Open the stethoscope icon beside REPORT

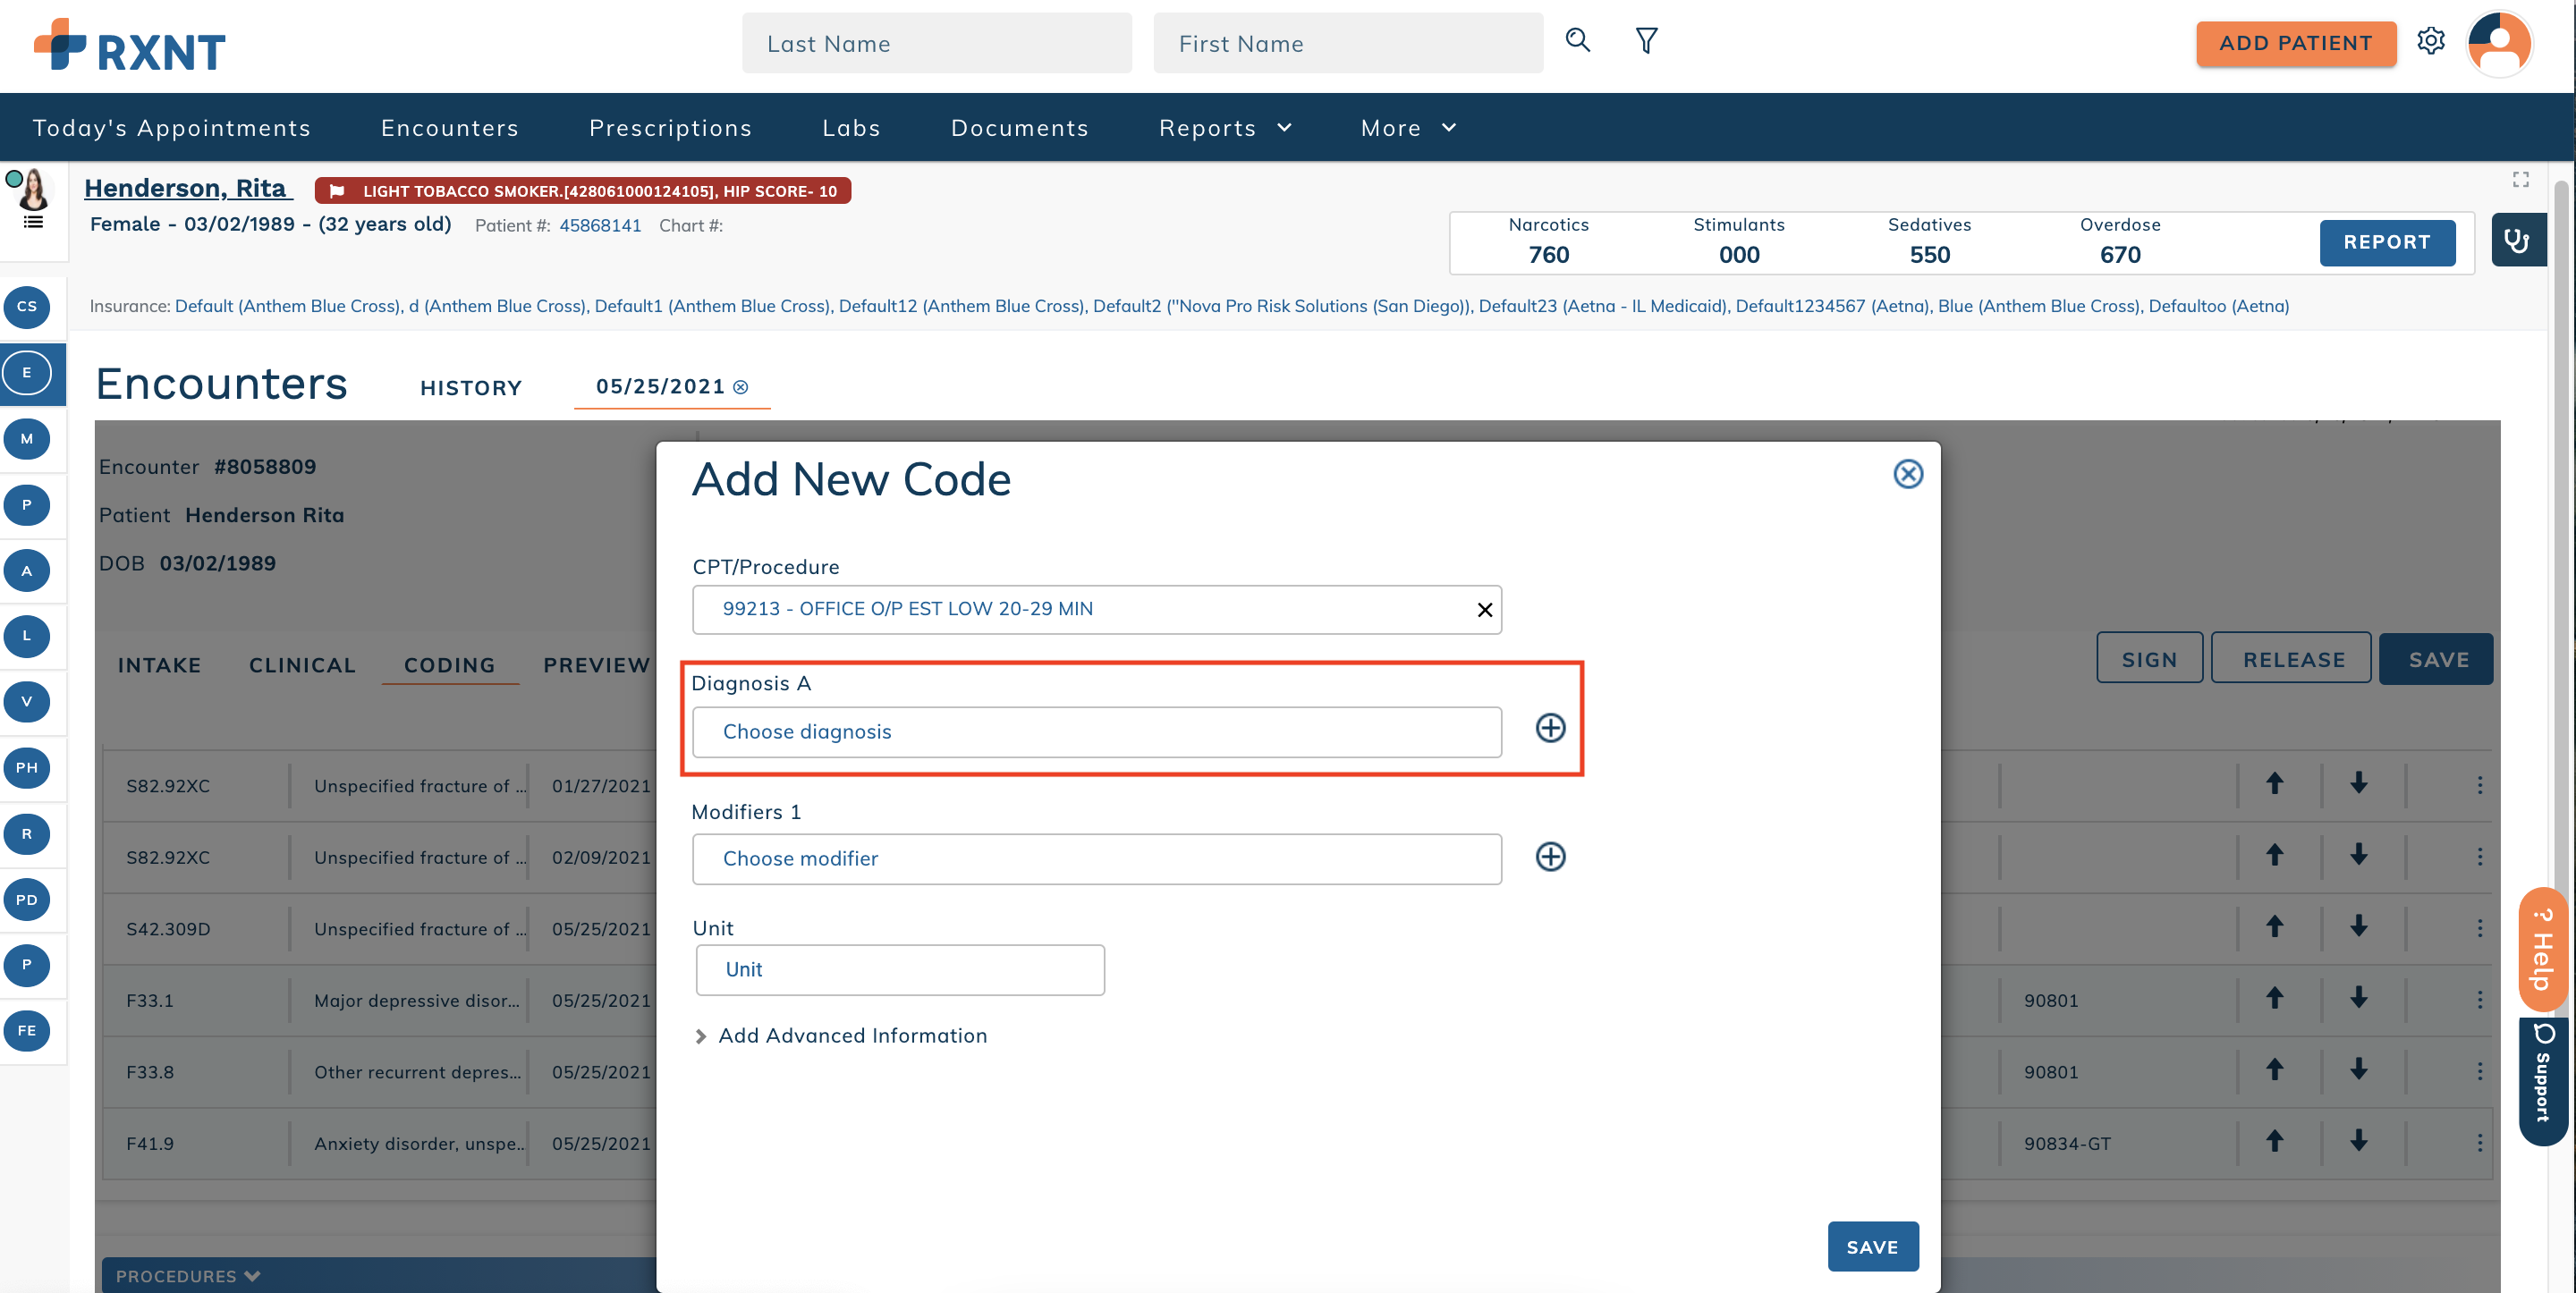coord(2517,240)
